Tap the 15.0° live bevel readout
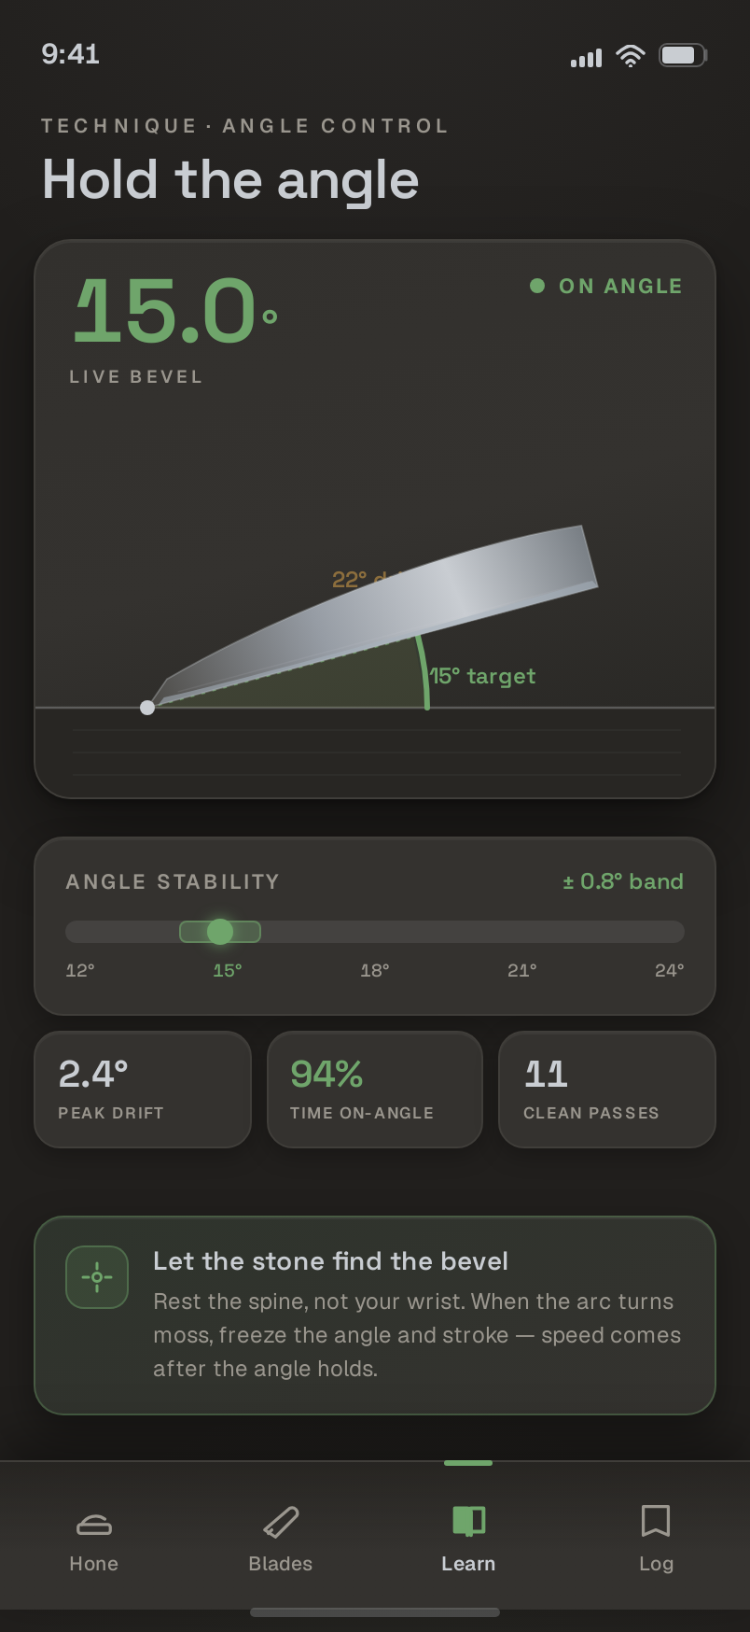Image resolution: width=750 pixels, height=1632 pixels. pyautogui.click(x=175, y=309)
